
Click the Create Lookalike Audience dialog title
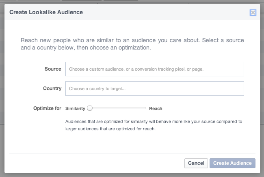(x=46, y=12)
